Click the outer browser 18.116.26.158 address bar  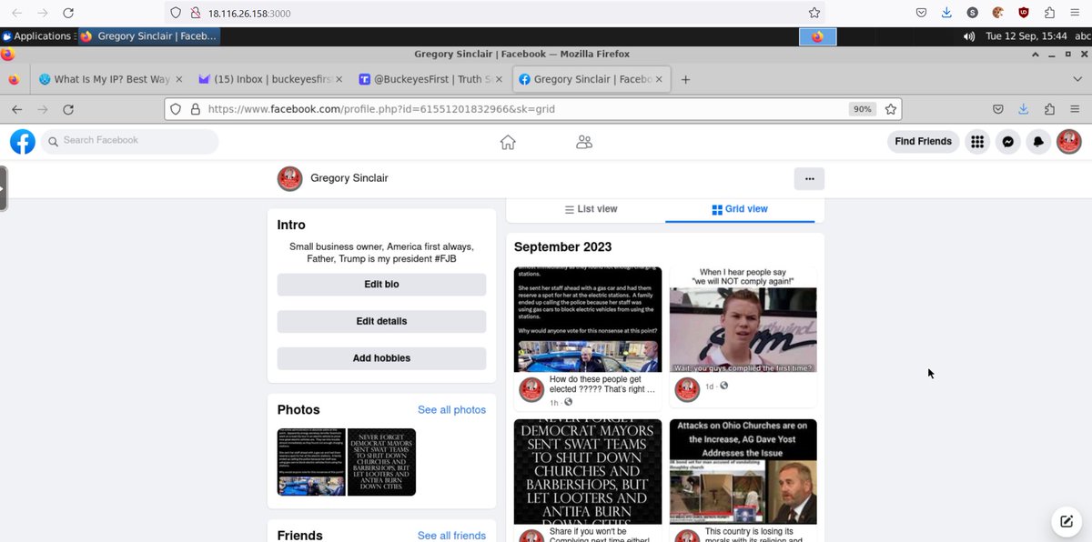click(x=496, y=13)
